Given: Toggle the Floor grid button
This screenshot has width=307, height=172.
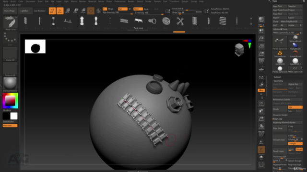Looking at the screenshot, I should tap(261, 69).
